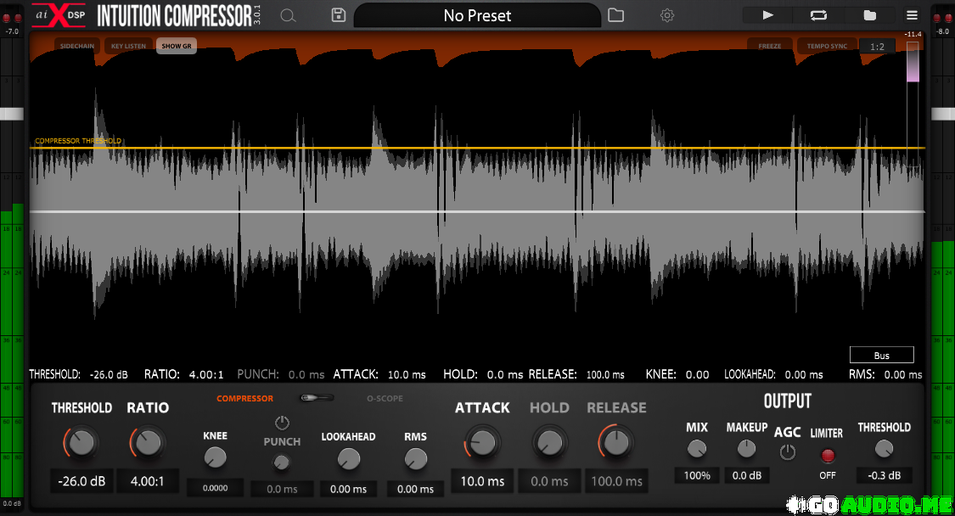Click the THRESHOLD: -26.0 dB readout
The width and height of the screenshot is (955, 516).
[x=79, y=374]
